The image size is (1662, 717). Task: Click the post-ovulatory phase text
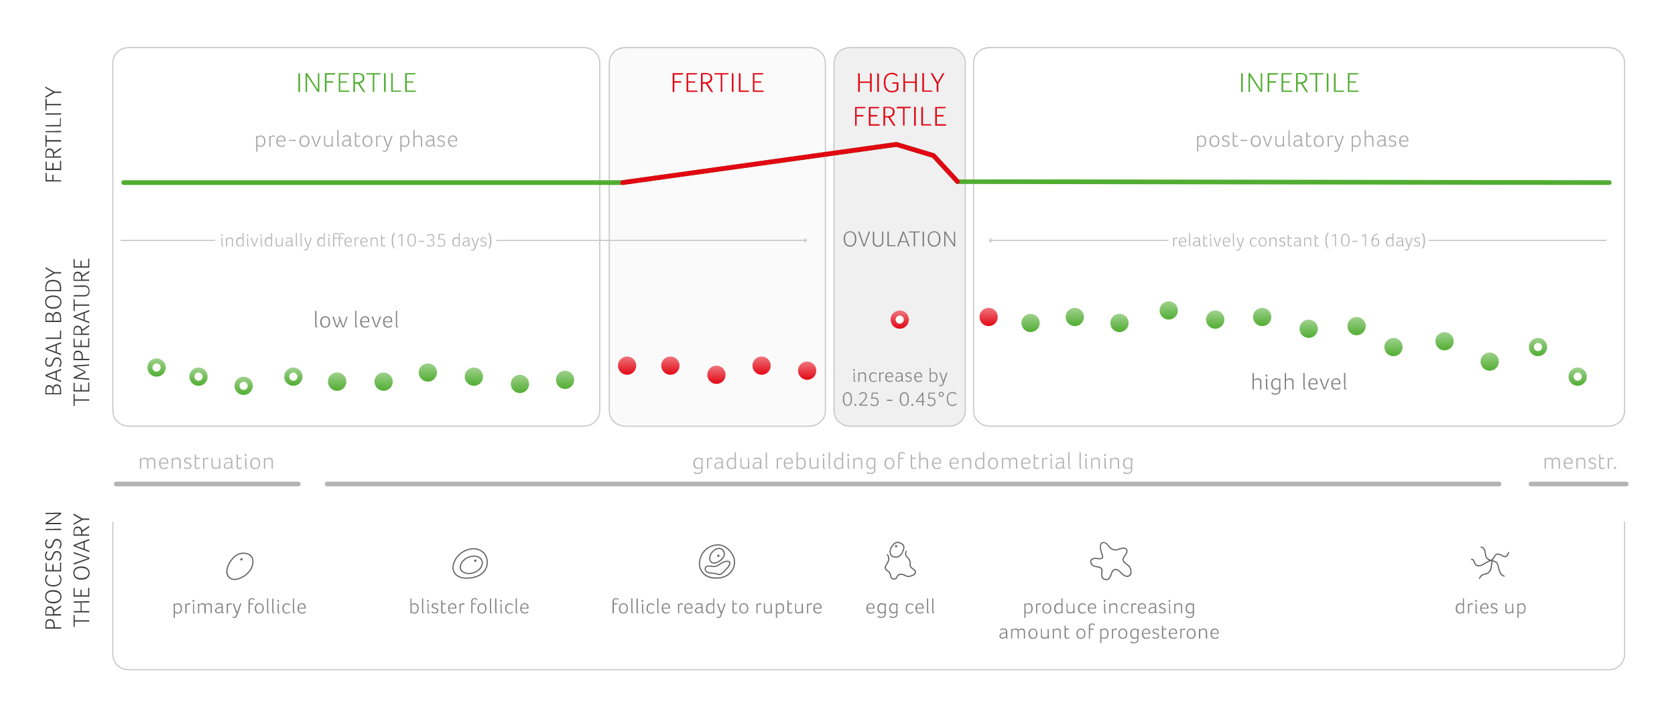point(1301,139)
